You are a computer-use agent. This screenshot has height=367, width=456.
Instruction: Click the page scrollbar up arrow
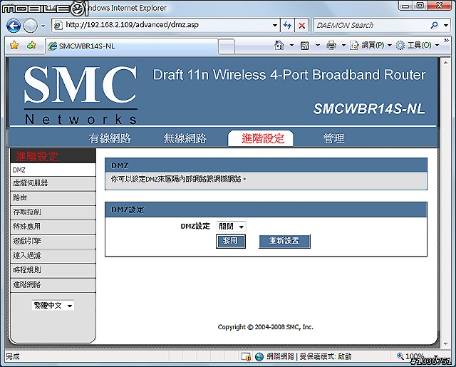point(445,63)
